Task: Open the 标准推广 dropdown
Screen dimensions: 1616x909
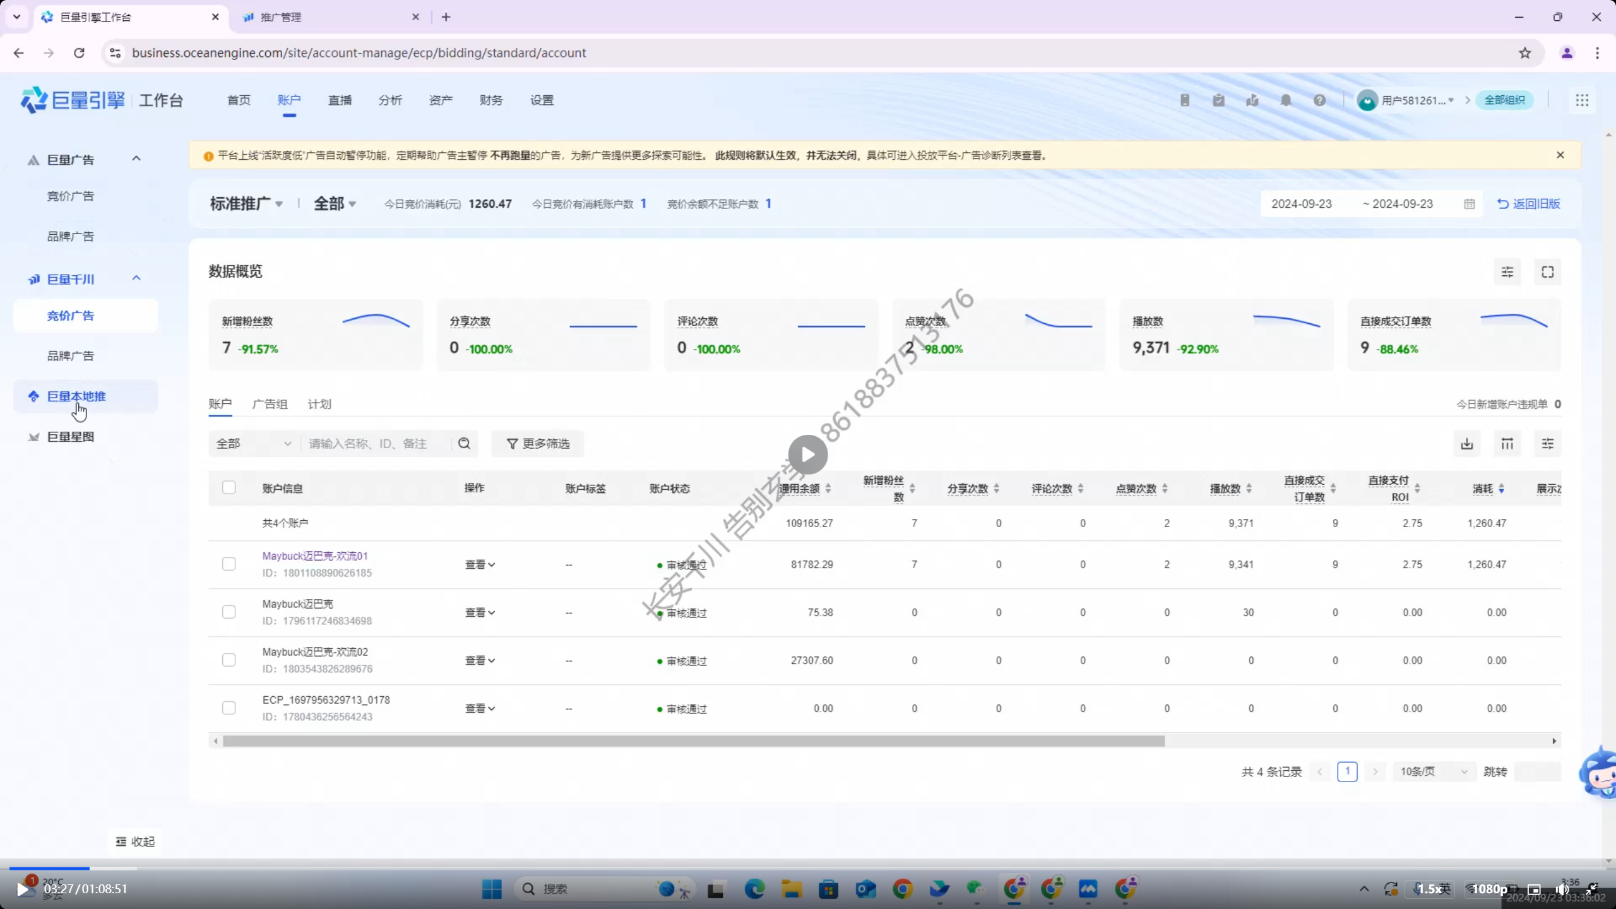Action: point(246,204)
